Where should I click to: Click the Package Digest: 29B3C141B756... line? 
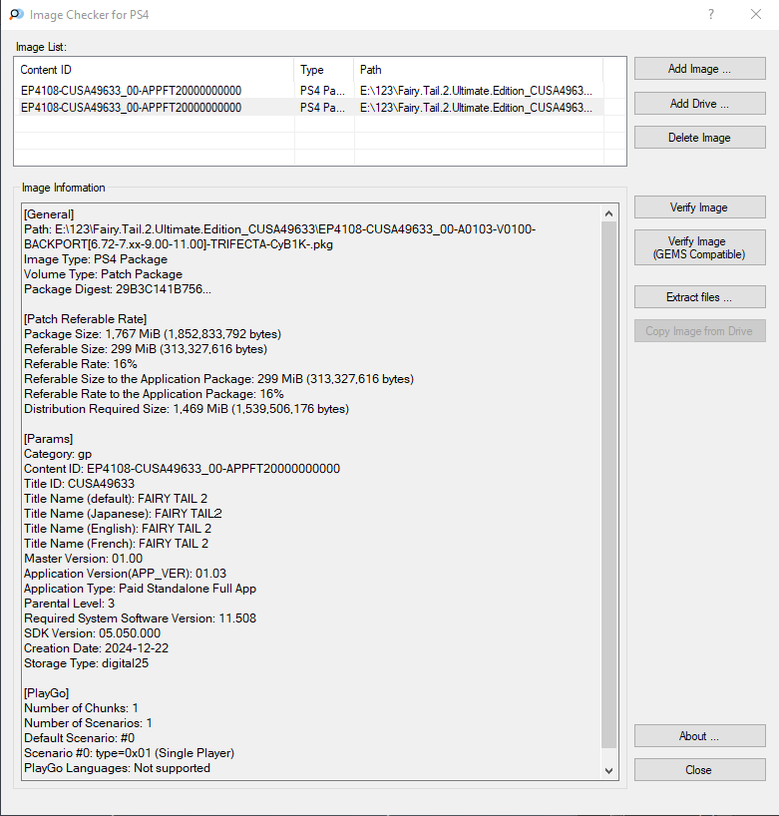[118, 289]
